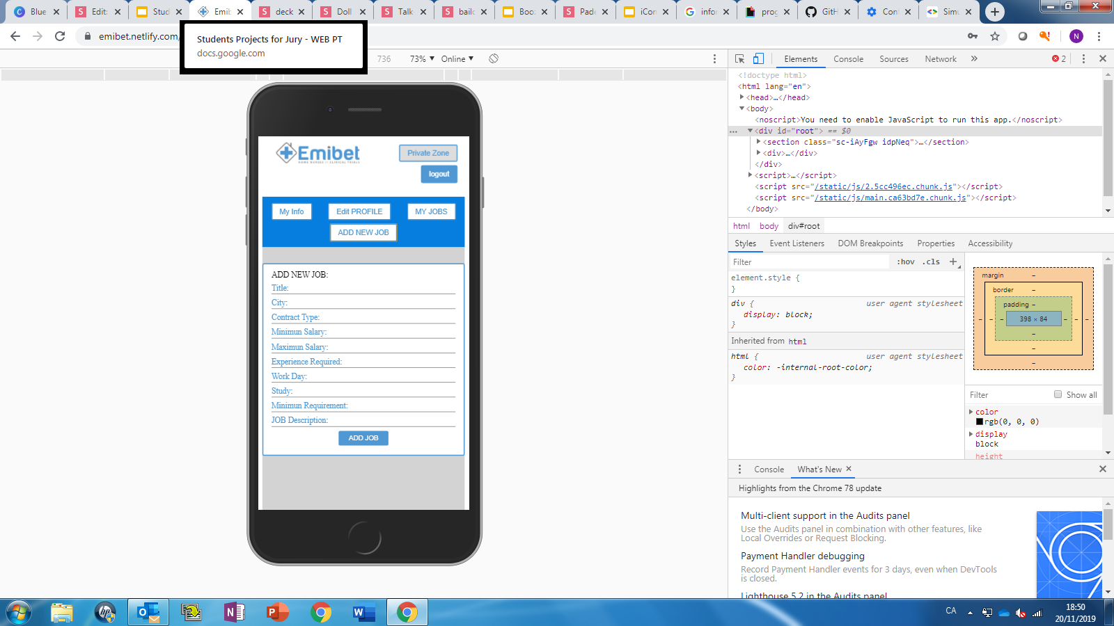Collapse the div id root node

click(x=751, y=131)
